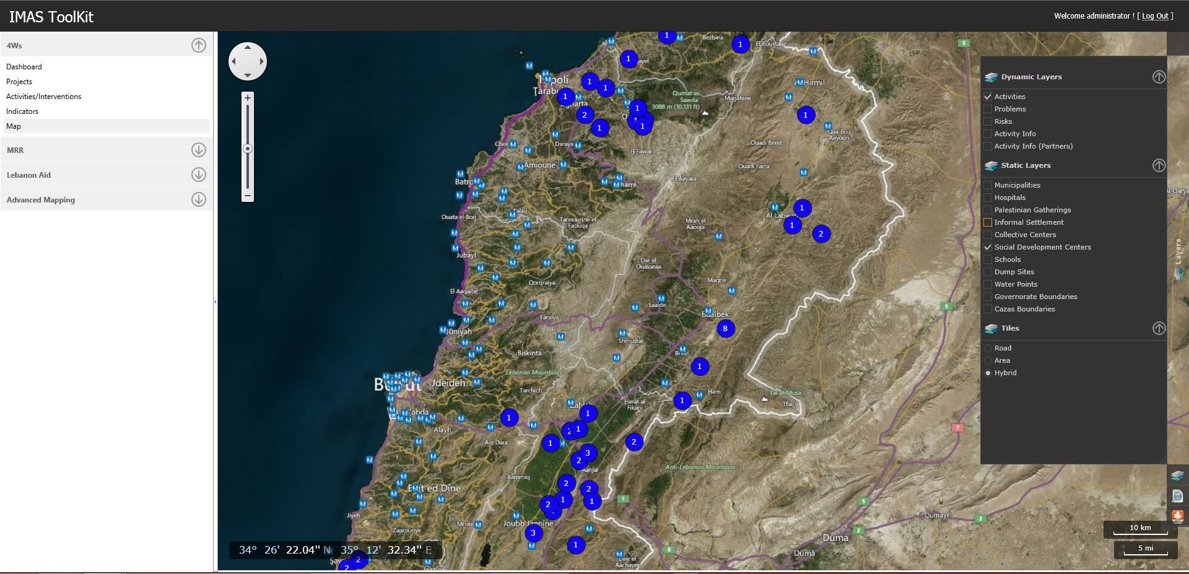Check the Governorate Boundaries layer

(988, 297)
